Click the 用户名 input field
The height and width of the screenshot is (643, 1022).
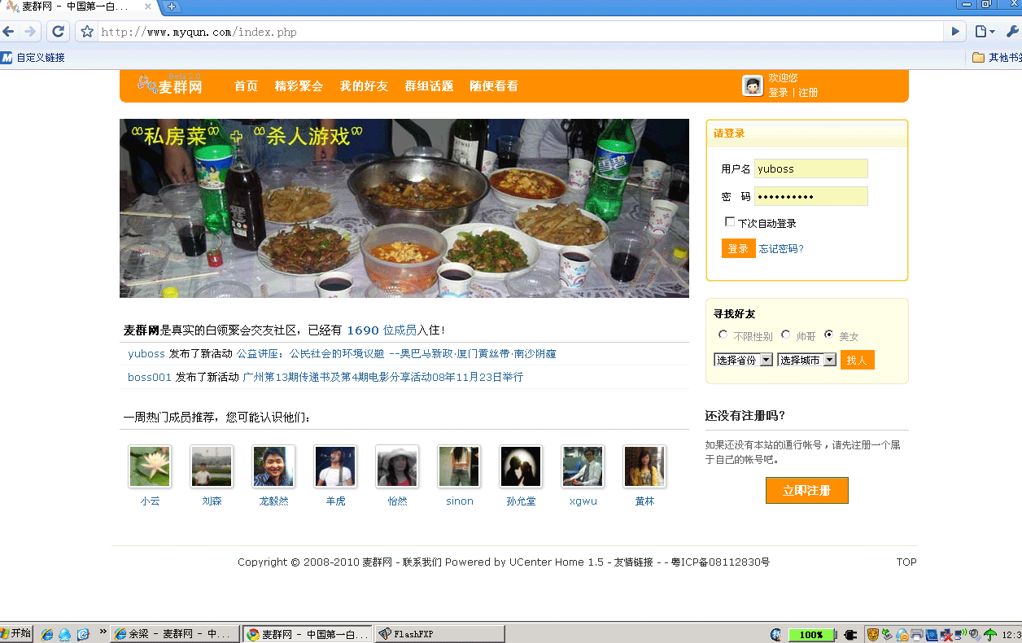click(811, 168)
